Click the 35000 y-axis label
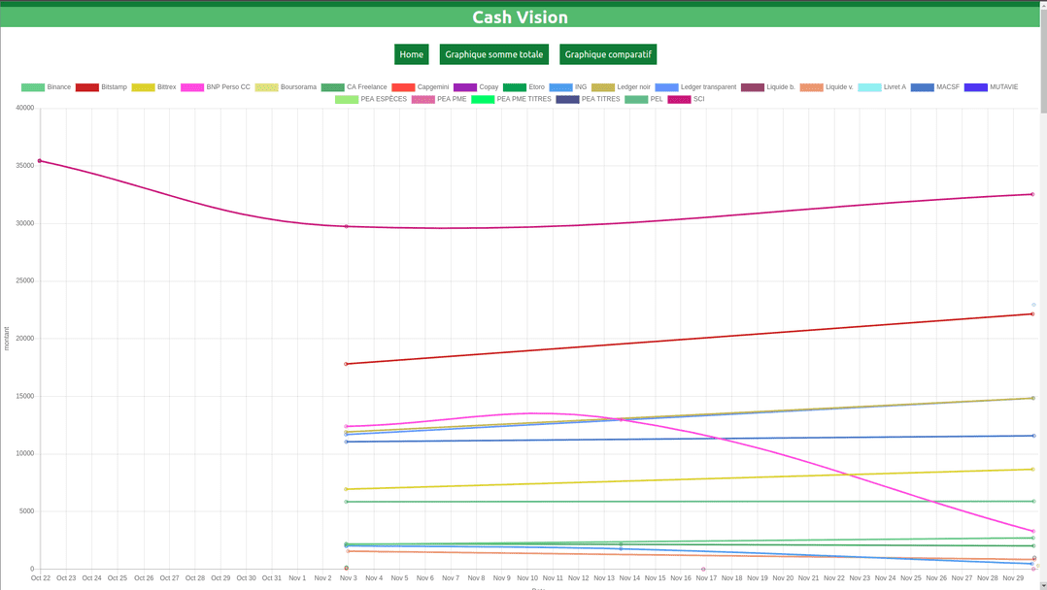 pos(25,166)
